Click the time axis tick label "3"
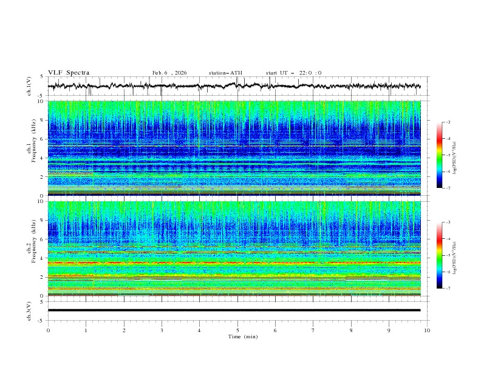 162,330
